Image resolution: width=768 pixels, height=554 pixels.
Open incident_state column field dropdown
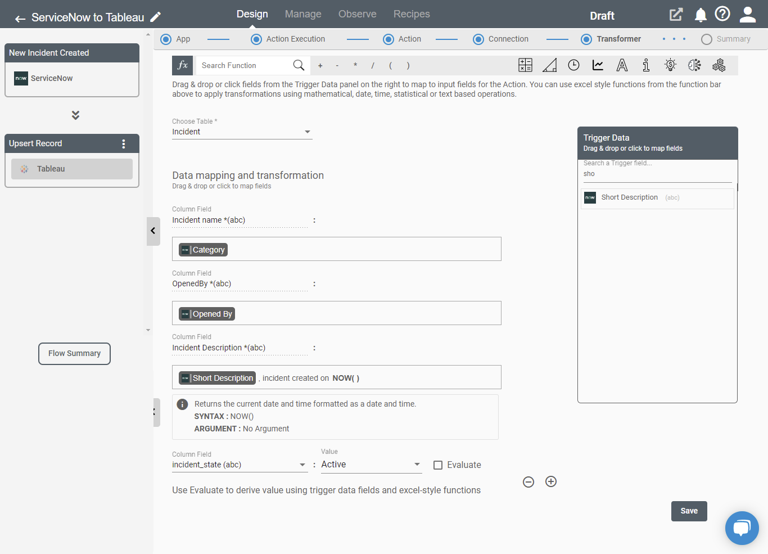[240, 465]
